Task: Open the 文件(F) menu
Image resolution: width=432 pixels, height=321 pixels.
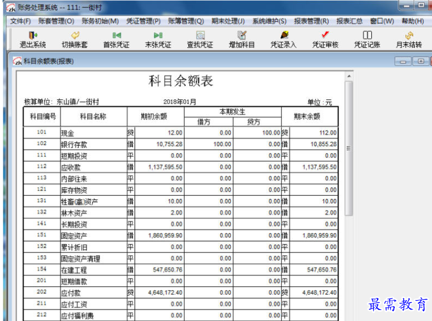Action: tap(20, 21)
